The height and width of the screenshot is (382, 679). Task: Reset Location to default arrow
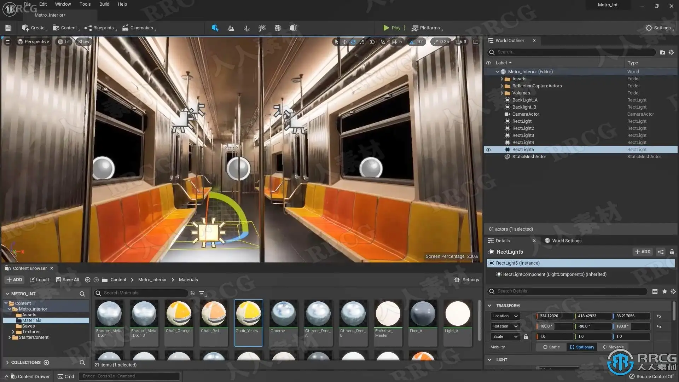[x=658, y=316]
